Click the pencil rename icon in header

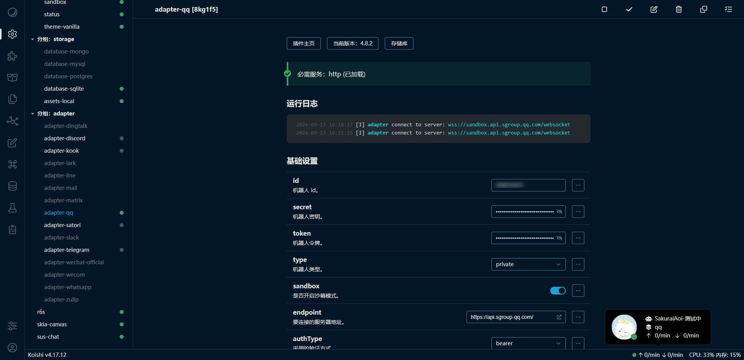pos(654,9)
